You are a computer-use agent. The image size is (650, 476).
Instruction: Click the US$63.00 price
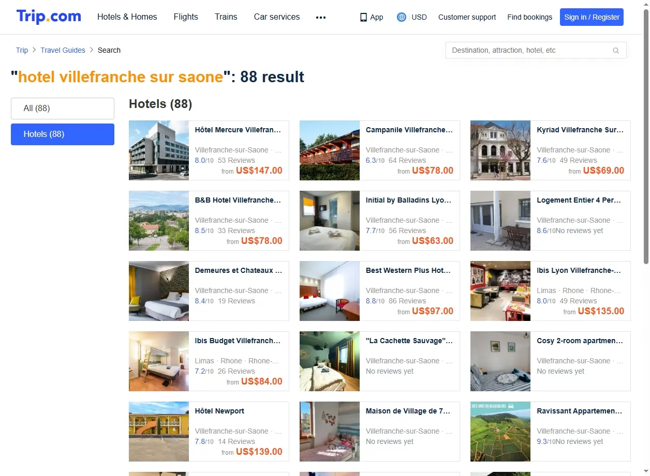(x=433, y=241)
